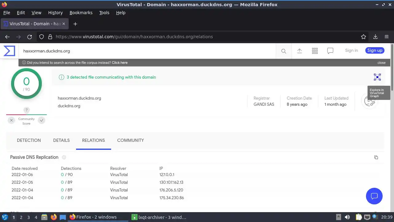Vote malicious with the X community button

11,120
